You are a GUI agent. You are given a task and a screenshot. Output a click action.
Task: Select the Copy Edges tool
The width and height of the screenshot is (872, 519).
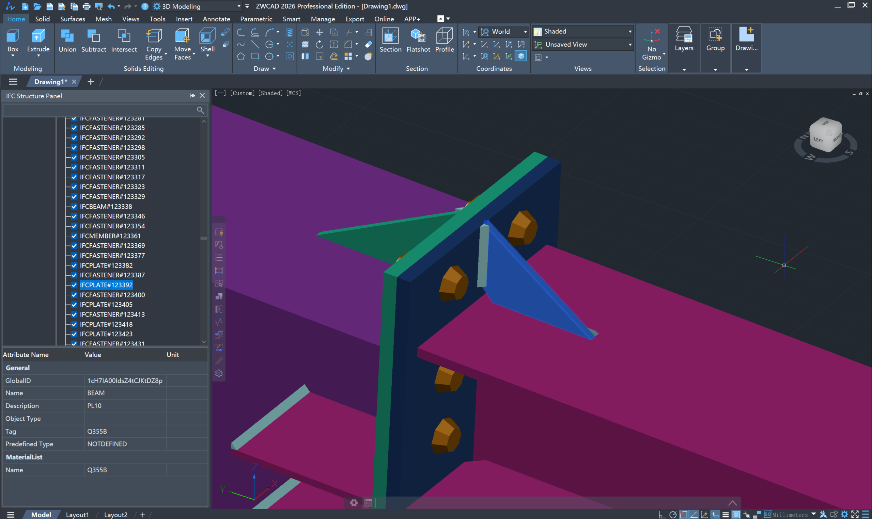(154, 44)
